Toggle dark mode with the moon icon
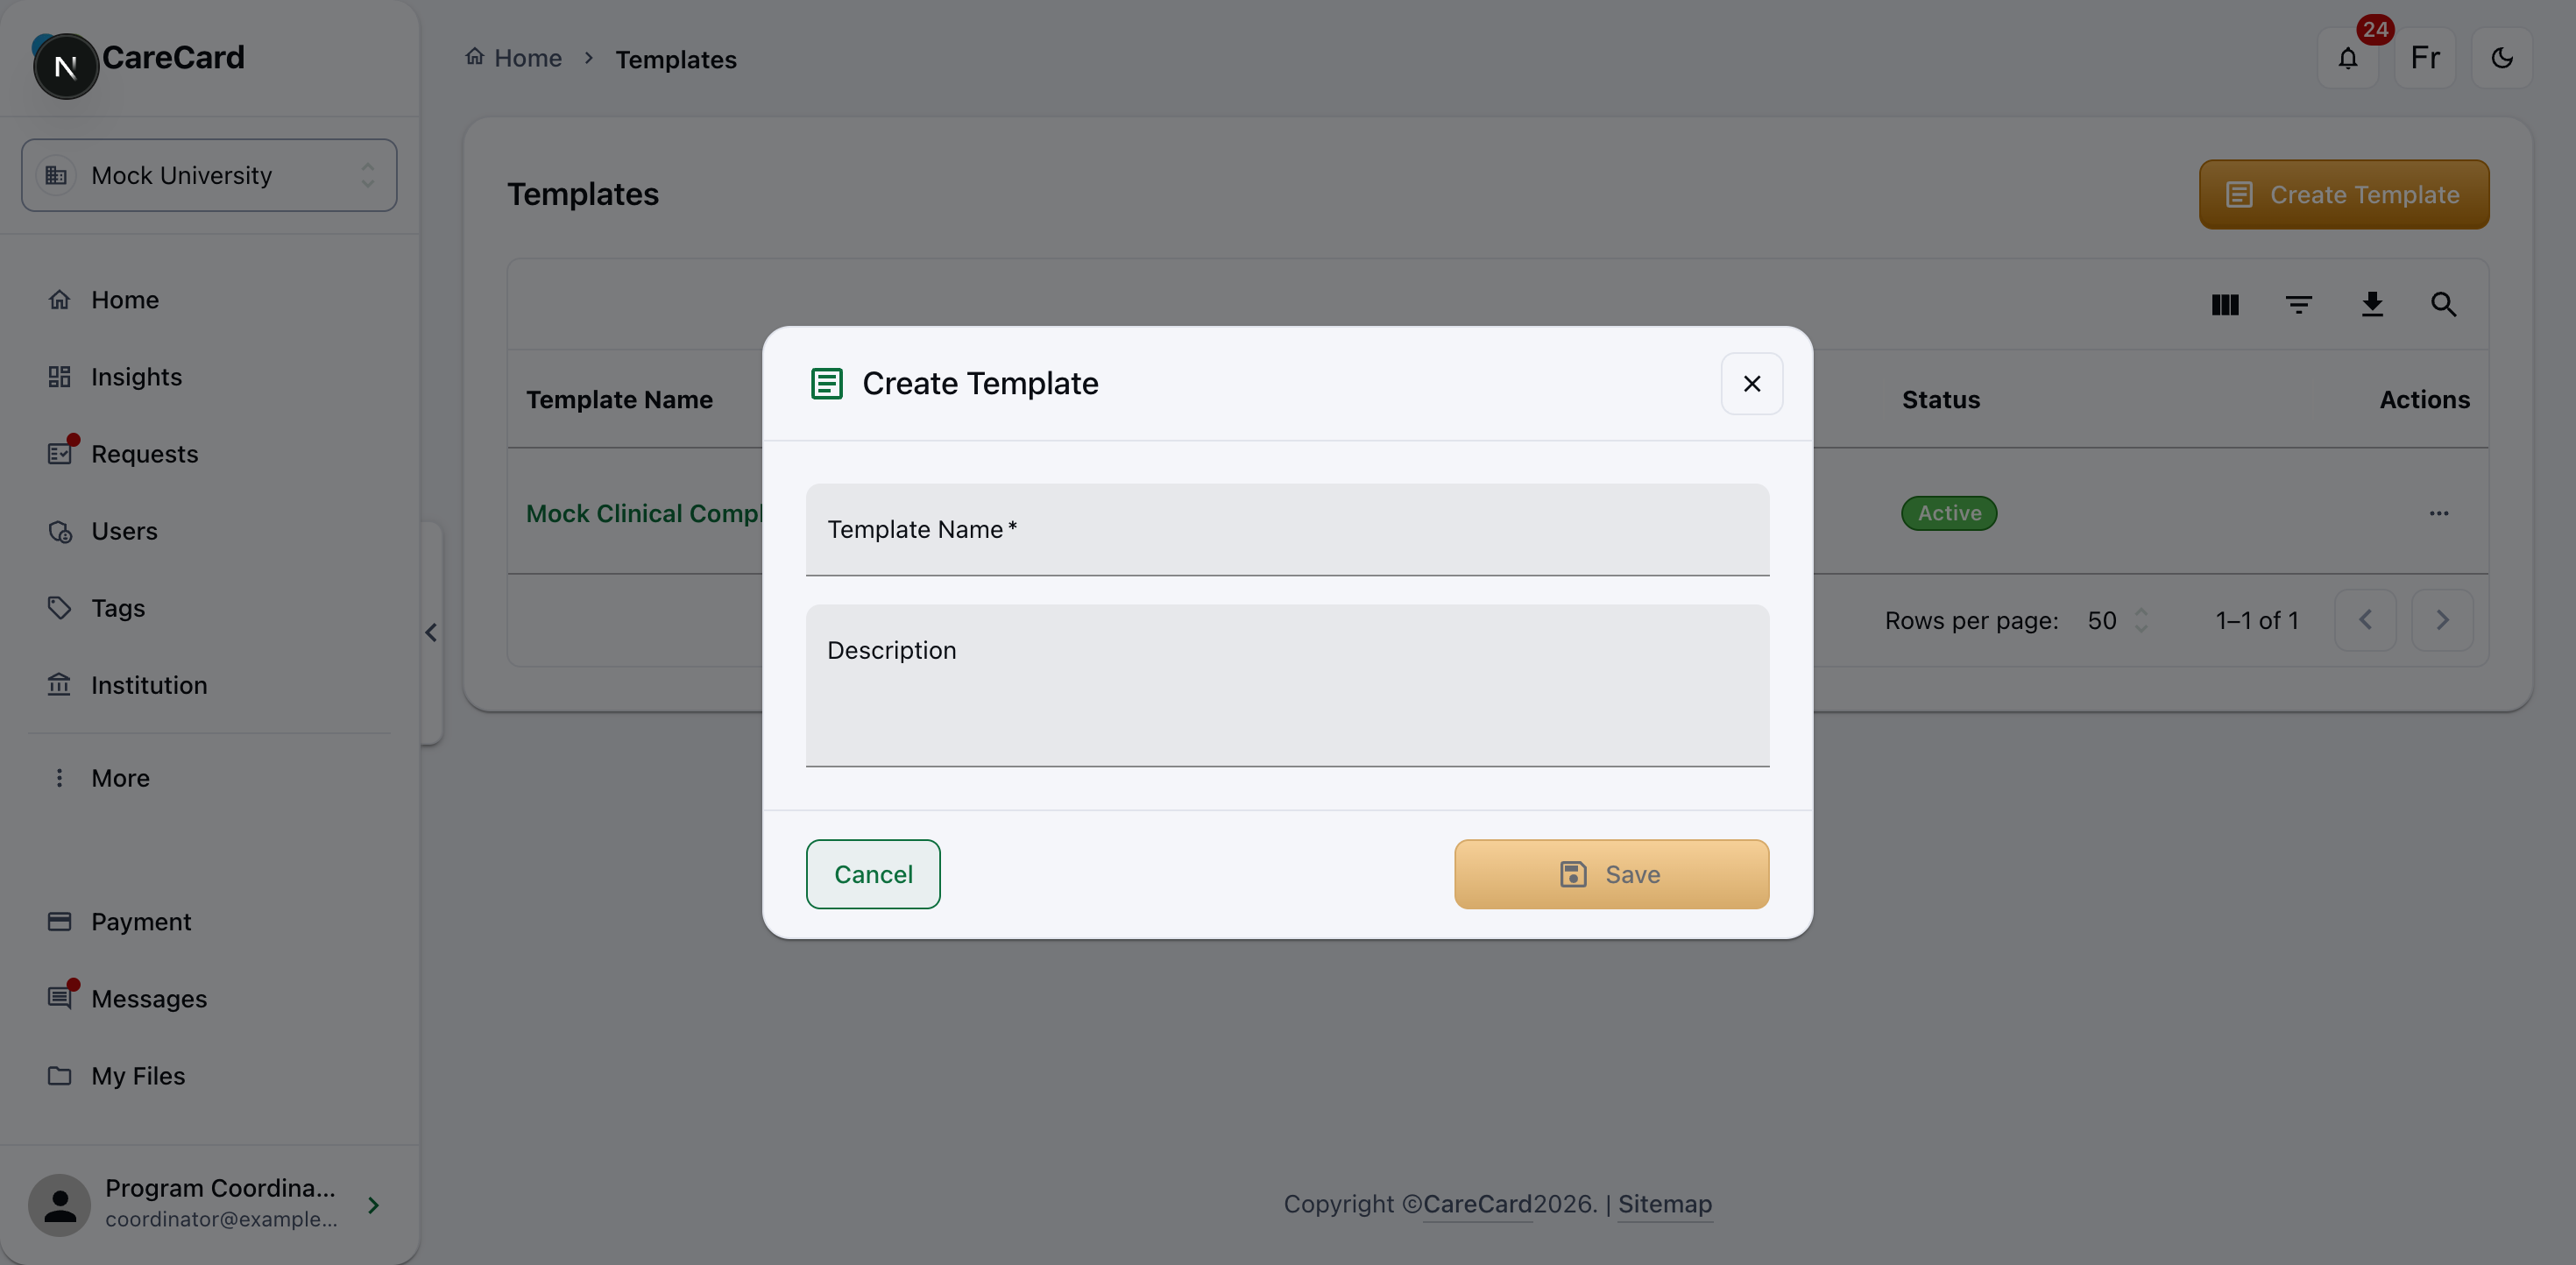Screen dimensions: 2576x1265 (x=2501, y=58)
